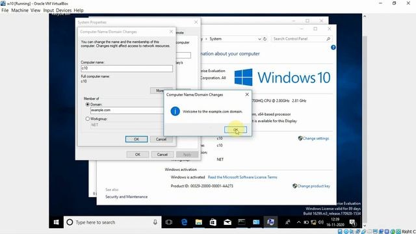Screen dimensions: 416x234
Task: Open Task View on the taskbar
Action: click(169, 222)
